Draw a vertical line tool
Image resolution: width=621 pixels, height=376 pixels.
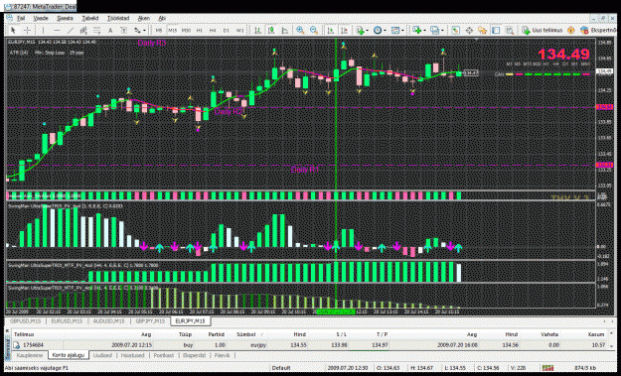point(43,30)
